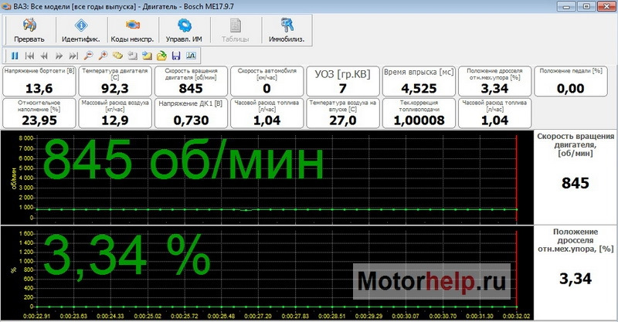
Task: Select the first Часовой расход топлива tile
Action: [267, 113]
